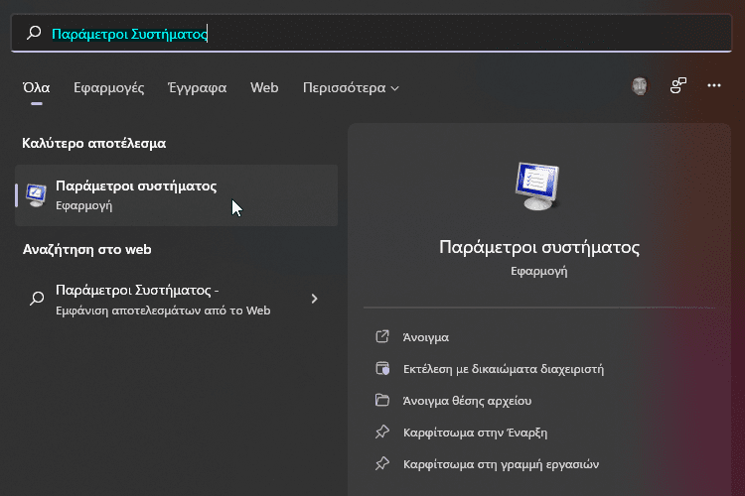Click the Άνοιγμα action
Screen dimensions: 745x496
[426, 337]
